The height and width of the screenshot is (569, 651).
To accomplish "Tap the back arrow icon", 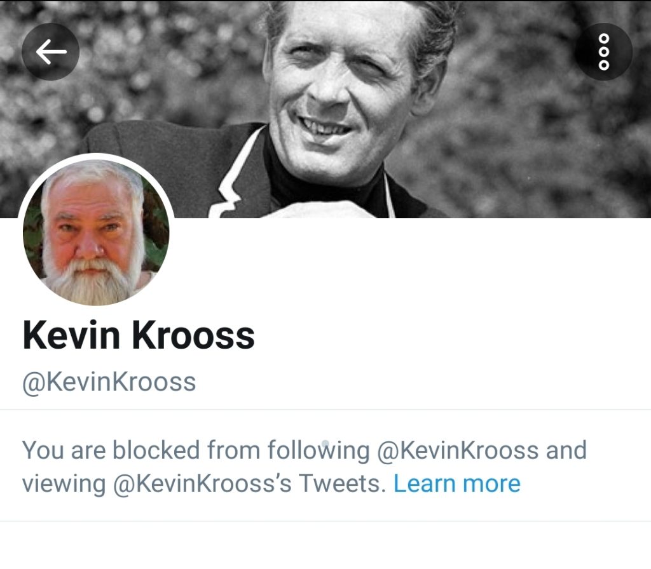I will click(51, 52).
